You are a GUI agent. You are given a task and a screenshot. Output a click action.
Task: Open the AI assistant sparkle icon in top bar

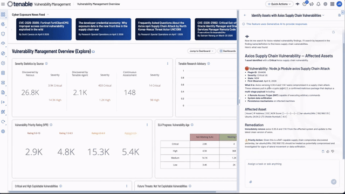298,4
